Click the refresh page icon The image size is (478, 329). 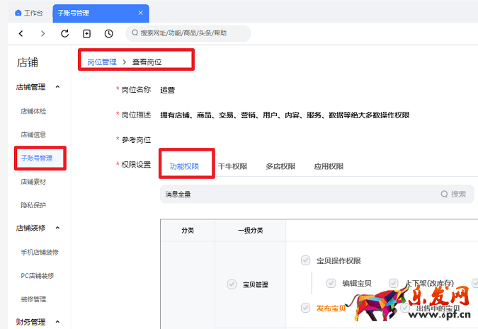64,33
